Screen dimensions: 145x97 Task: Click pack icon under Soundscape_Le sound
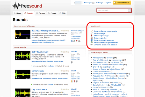72,41
